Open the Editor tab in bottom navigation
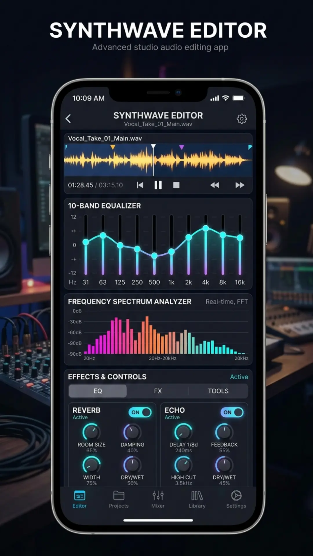 point(79,500)
